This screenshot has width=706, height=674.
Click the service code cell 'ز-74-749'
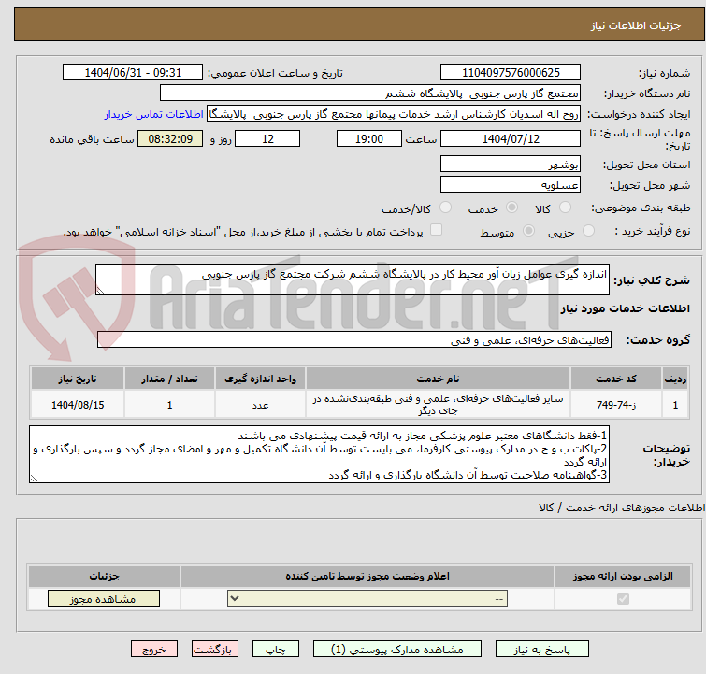616,405
